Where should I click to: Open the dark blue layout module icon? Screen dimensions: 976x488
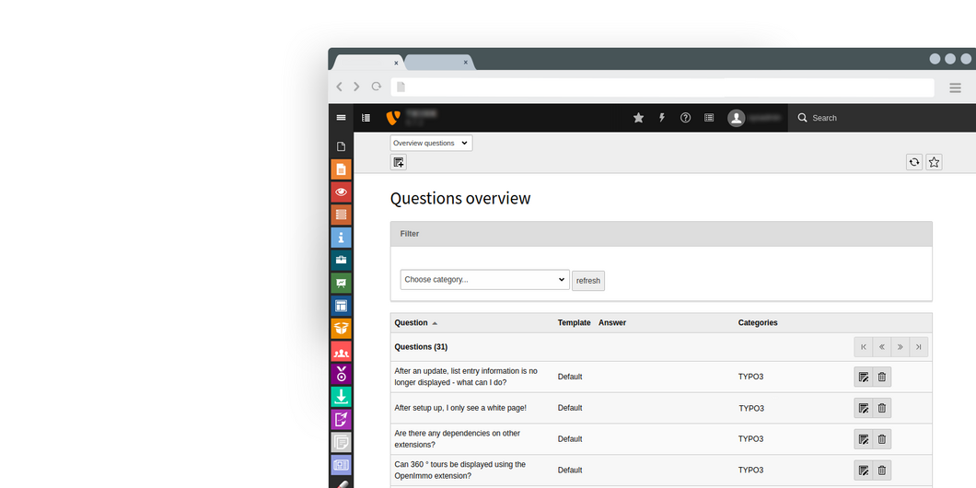[341, 306]
